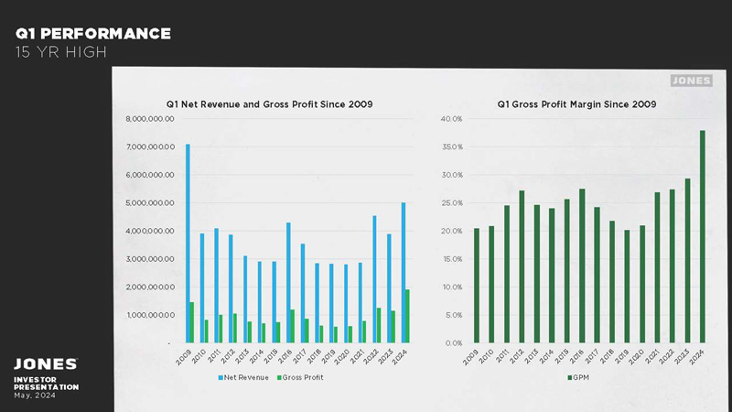Viewport: 732px width, 412px height.
Task: Click the Q1 Gross Profit Margin chart title
Action: point(576,104)
